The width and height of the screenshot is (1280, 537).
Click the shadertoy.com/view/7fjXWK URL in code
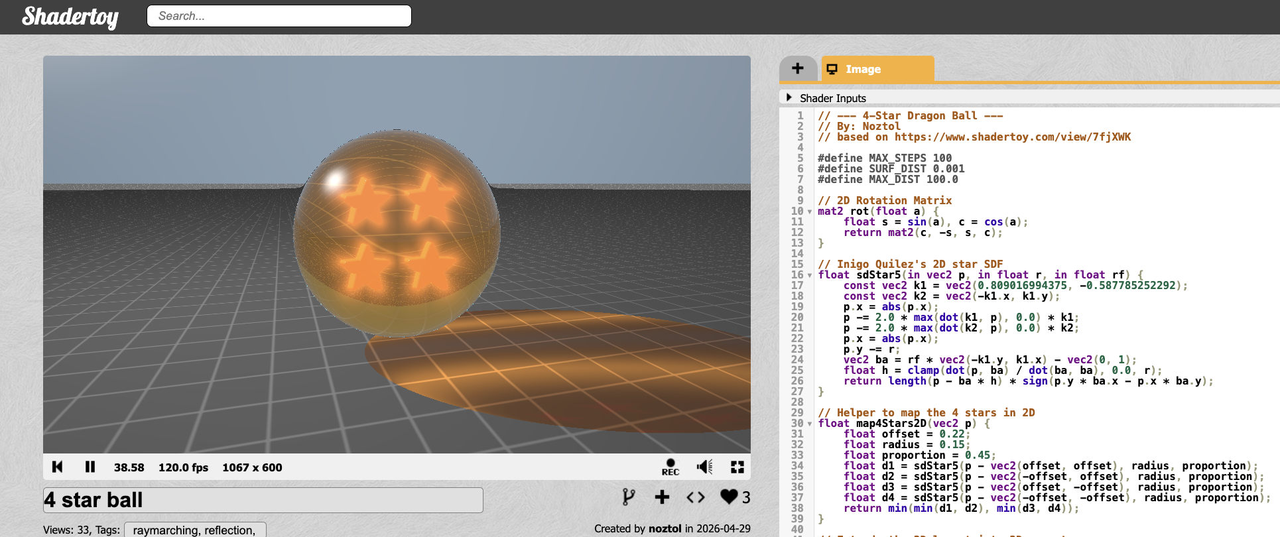click(x=1013, y=137)
